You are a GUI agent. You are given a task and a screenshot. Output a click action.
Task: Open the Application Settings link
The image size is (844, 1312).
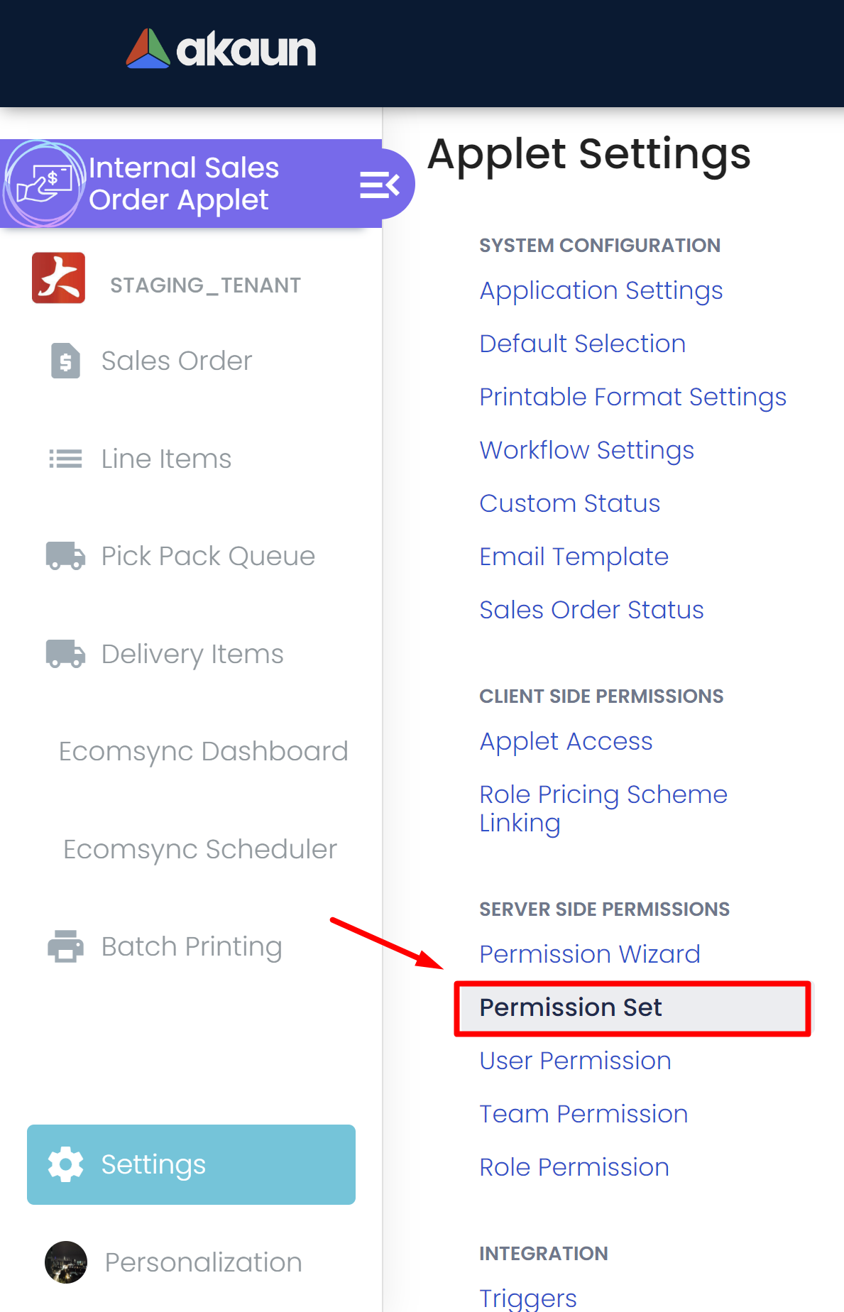pyautogui.click(x=601, y=290)
